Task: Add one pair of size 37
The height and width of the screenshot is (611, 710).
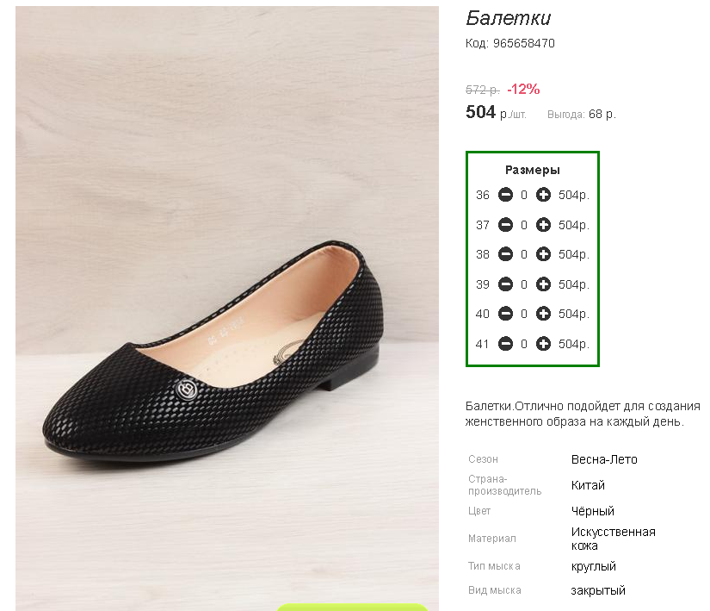Action: pyautogui.click(x=543, y=225)
